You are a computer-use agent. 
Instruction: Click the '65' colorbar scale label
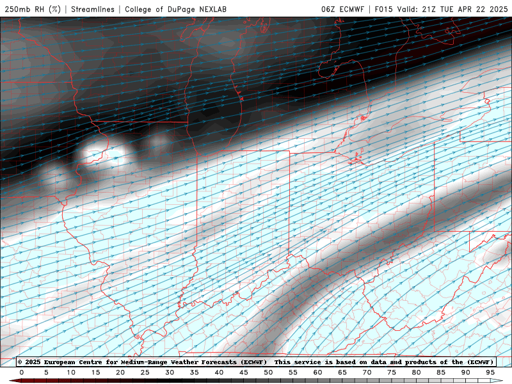click(342, 372)
